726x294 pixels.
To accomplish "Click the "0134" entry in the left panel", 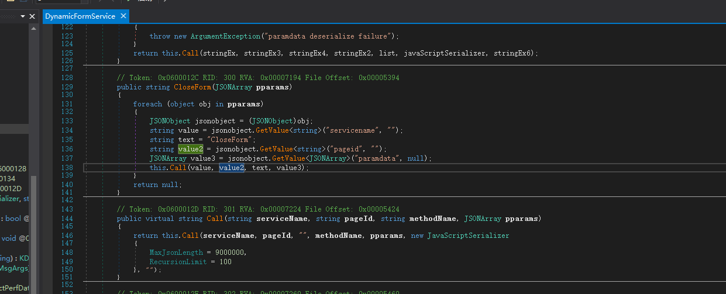I will coord(8,178).
